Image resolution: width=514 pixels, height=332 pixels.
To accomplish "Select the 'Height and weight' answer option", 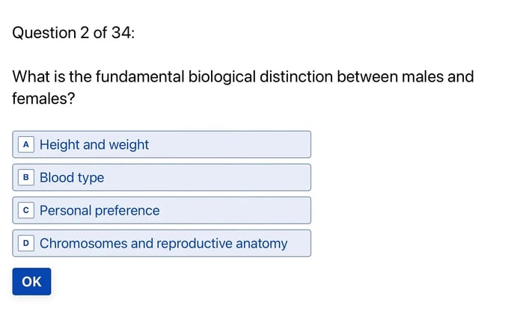I will [x=162, y=144].
